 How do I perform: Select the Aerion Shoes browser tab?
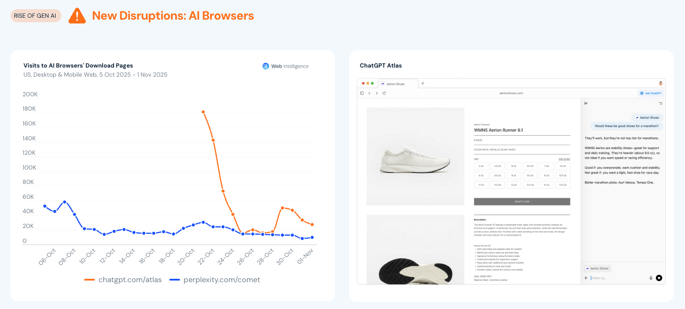pyautogui.click(x=395, y=84)
